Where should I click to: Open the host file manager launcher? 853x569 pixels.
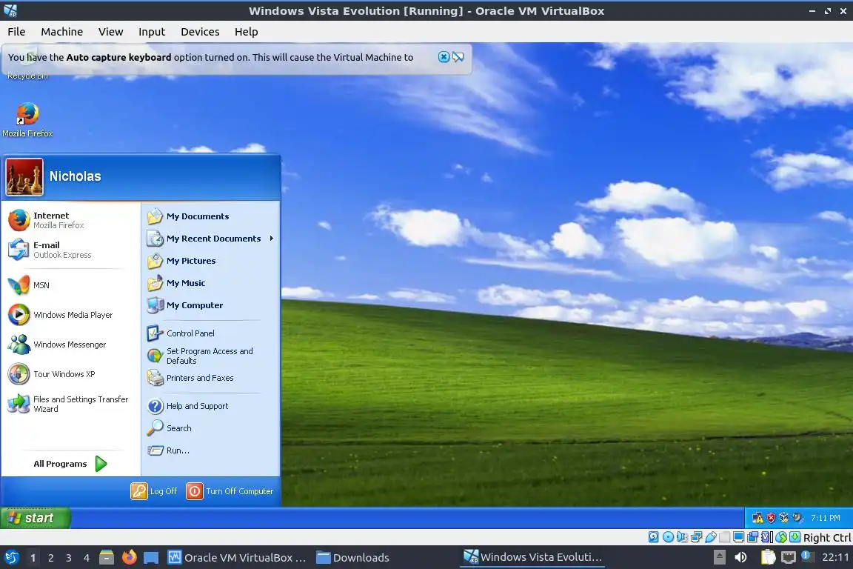[x=107, y=558]
